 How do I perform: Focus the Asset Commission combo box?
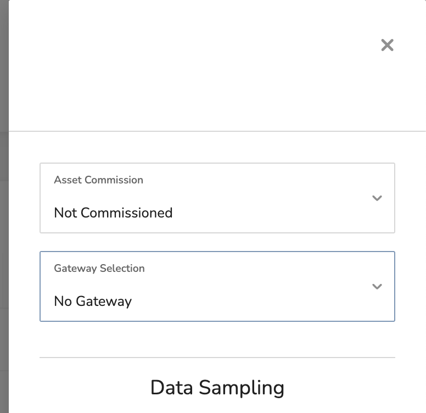(x=217, y=198)
